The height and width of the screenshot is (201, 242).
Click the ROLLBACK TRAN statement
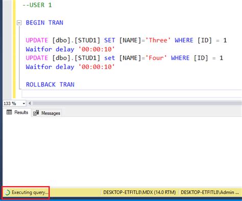tap(50, 84)
